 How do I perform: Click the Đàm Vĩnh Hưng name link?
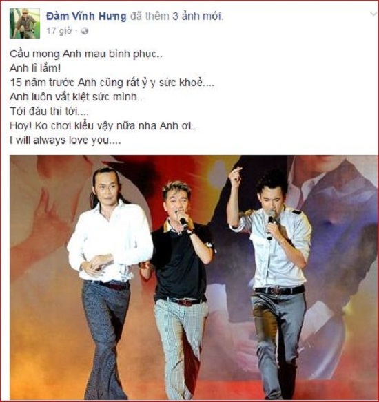click(x=86, y=17)
